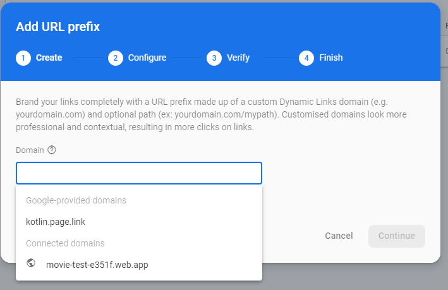Click the Google-provided domains group header
The width and height of the screenshot is (448, 290).
click(x=76, y=200)
